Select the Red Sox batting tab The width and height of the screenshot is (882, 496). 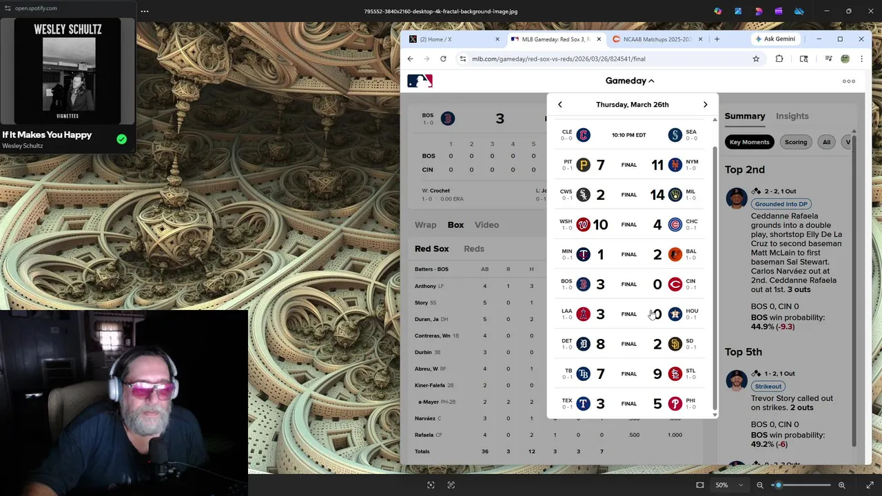[431, 249]
